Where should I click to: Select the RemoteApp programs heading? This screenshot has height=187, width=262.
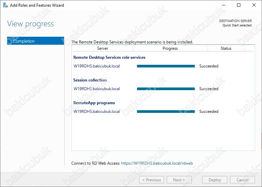(94, 103)
